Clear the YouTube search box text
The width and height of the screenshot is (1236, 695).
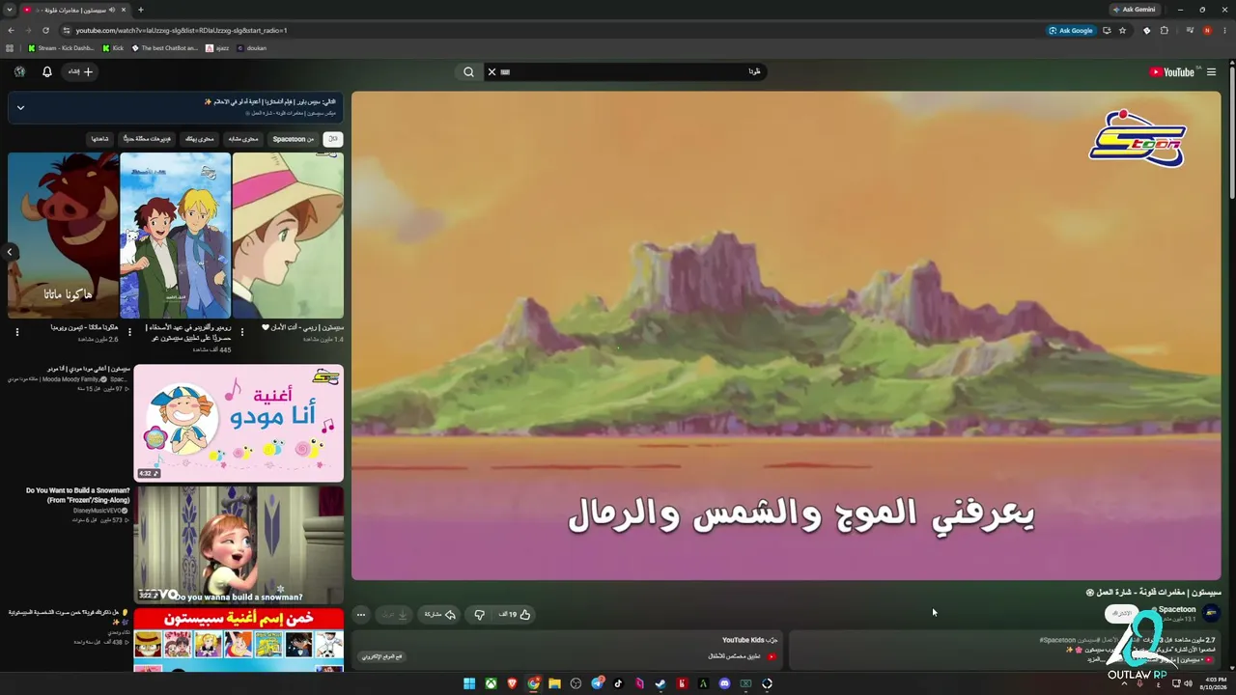492,71
